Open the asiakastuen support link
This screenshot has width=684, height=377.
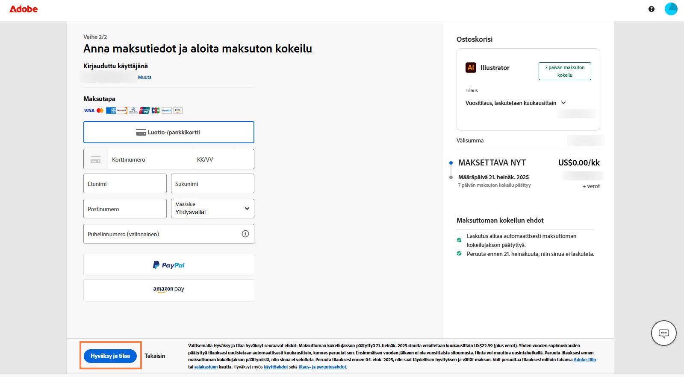pyautogui.click(x=206, y=367)
